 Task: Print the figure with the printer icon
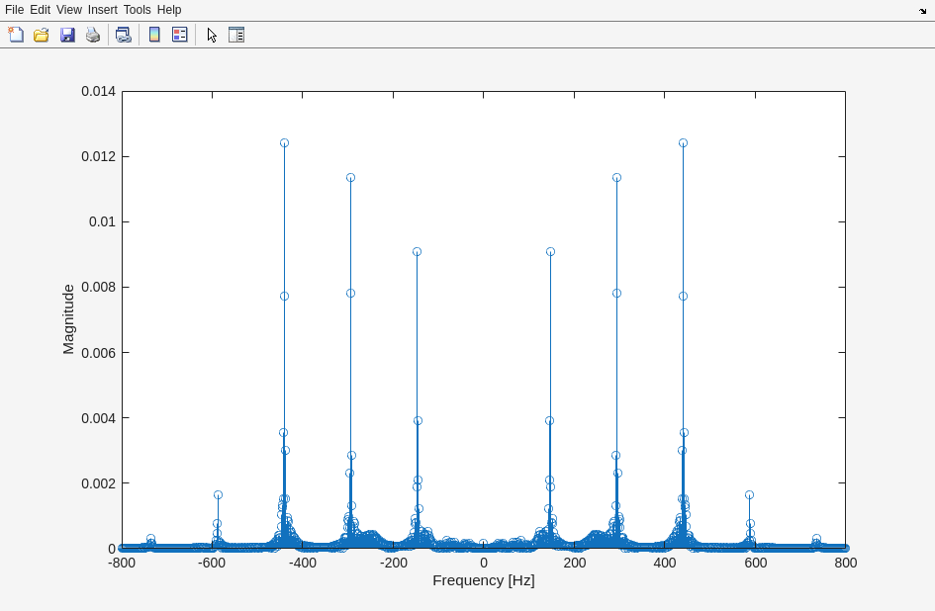(x=93, y=35)
